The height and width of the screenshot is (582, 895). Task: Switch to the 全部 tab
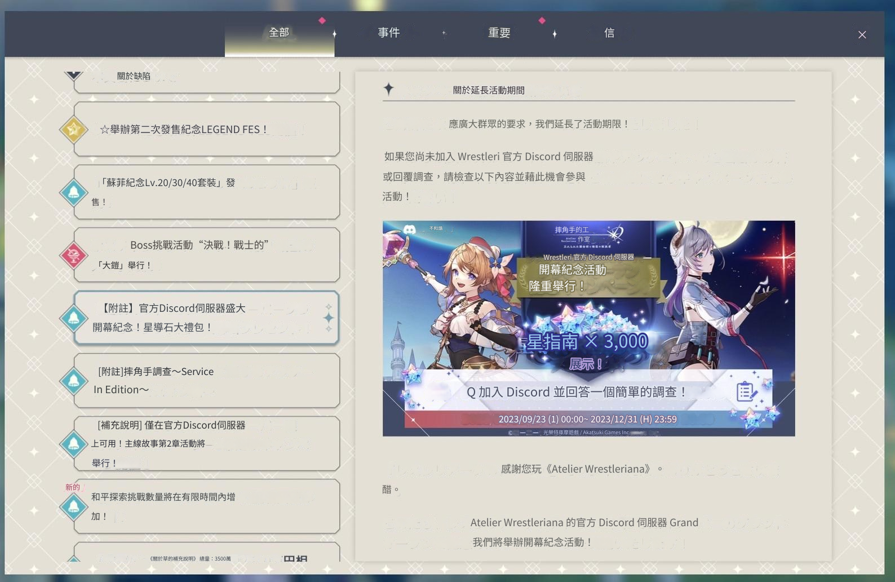(279, 33)
